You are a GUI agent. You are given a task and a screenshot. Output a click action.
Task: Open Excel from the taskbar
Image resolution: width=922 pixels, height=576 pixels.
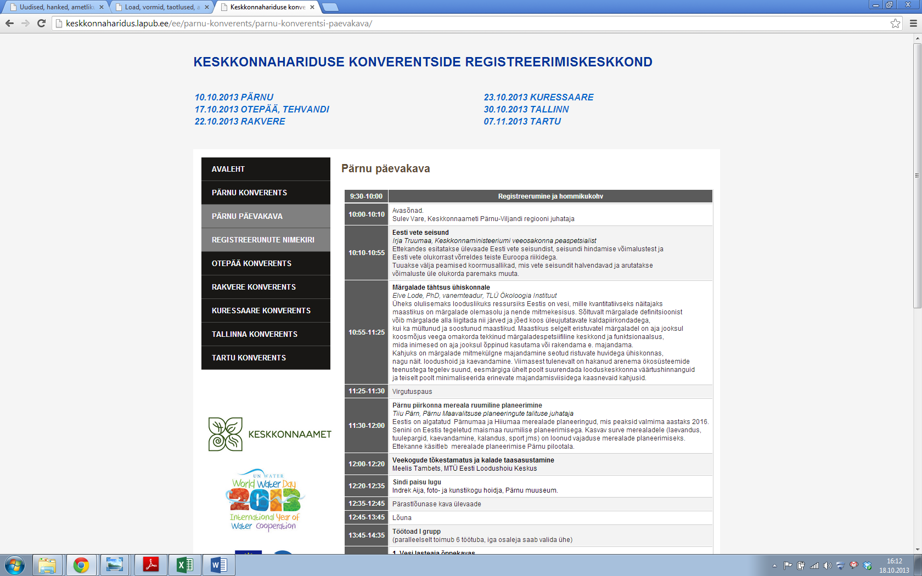[x=184, y=565]
